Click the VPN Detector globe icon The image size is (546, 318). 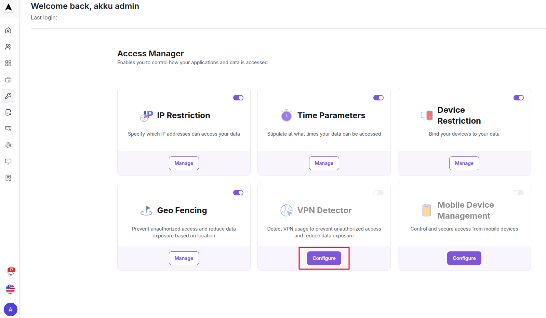click(x=287, y=210)
